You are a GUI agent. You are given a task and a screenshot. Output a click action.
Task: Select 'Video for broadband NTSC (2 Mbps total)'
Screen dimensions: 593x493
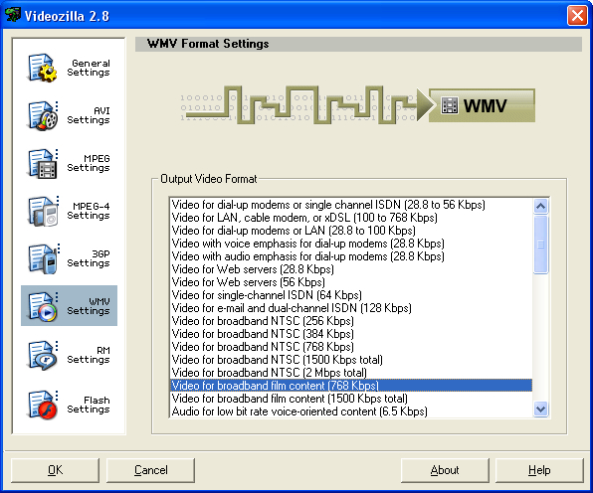(x=351, y=373)
